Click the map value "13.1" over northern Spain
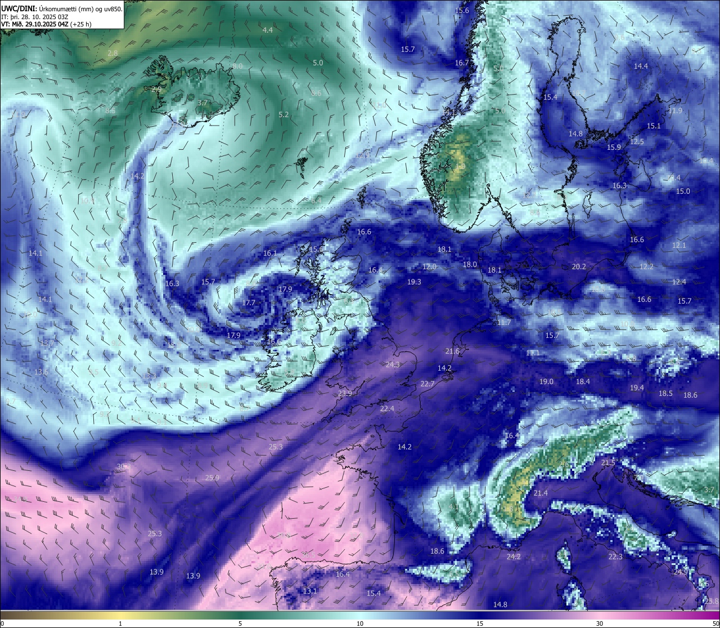This screenshot has width=720, height=628. (310, 591)
